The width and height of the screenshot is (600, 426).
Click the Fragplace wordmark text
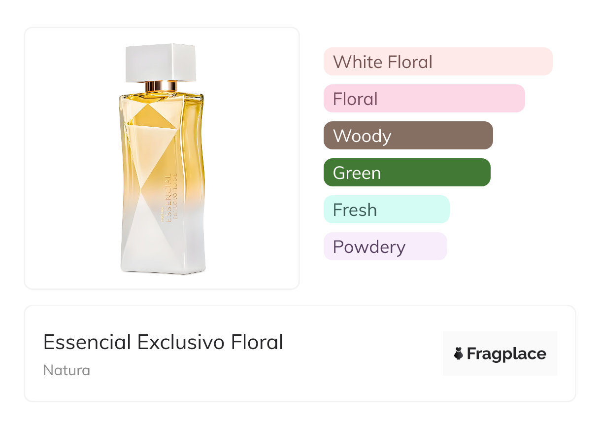[506, 354]
